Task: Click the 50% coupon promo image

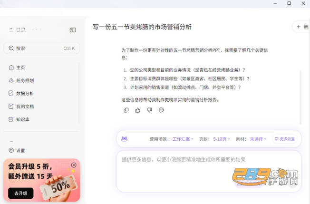Action: [59, 187]
